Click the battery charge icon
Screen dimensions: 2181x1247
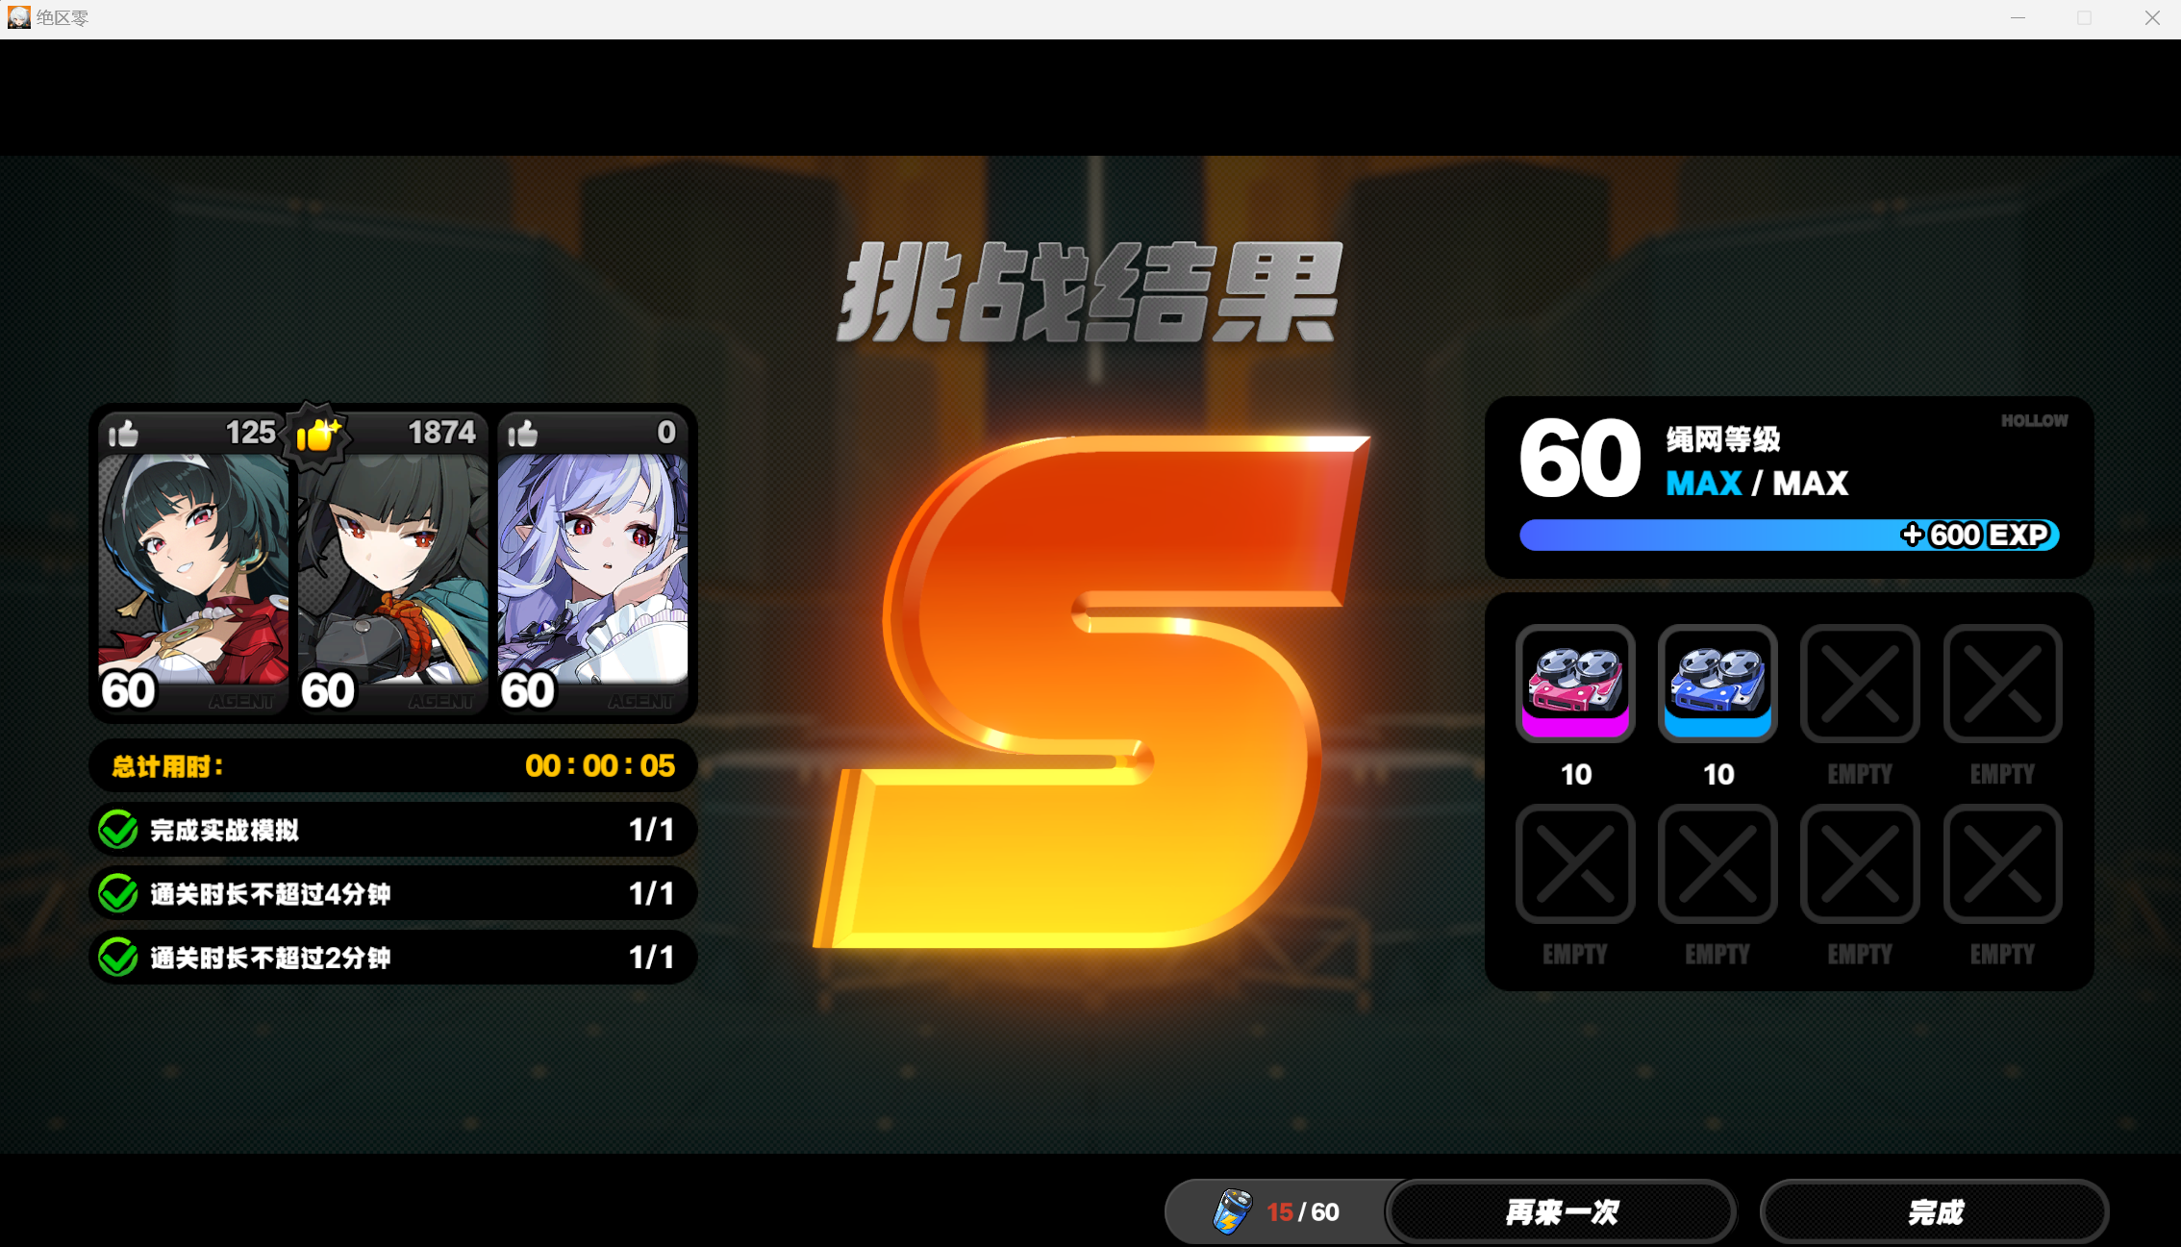[1232, 1211]
